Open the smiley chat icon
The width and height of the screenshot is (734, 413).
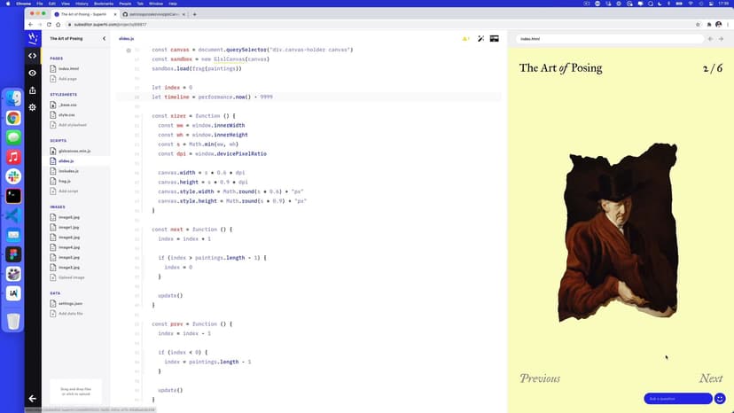point(720,399)
